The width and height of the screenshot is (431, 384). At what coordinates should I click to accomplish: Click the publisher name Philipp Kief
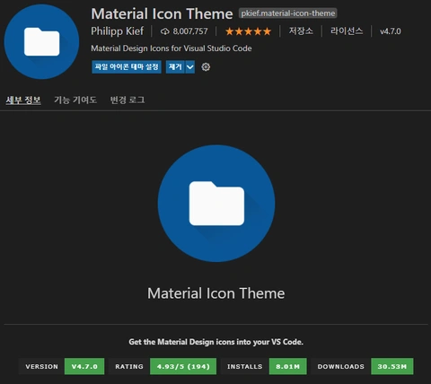118,31
